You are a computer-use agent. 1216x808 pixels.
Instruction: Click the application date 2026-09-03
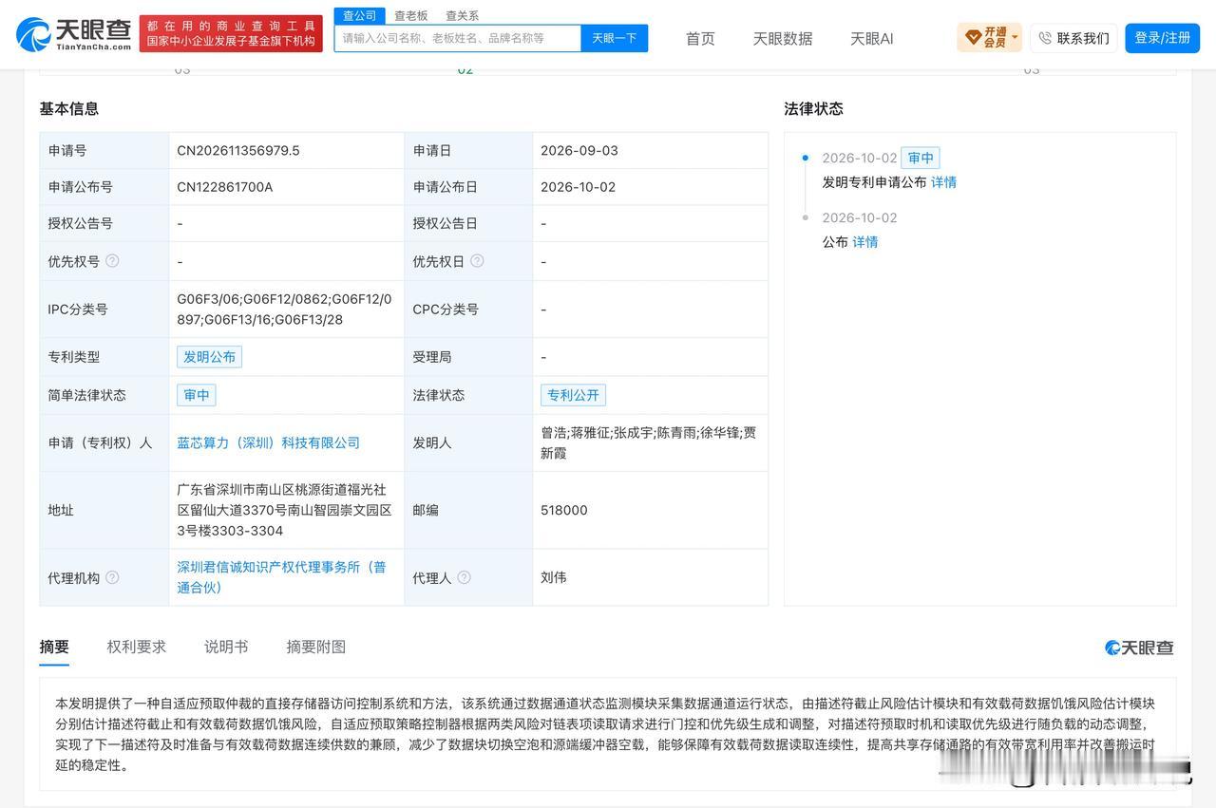pos(579,150)
